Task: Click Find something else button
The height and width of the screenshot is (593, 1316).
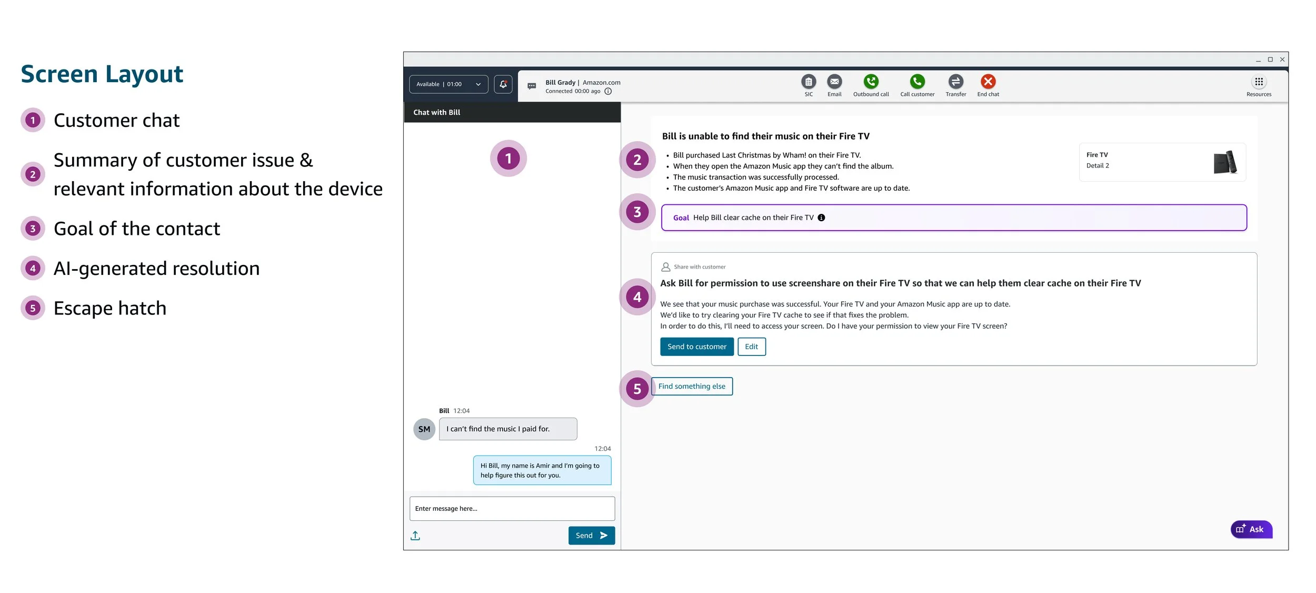Action: point(692,386)
